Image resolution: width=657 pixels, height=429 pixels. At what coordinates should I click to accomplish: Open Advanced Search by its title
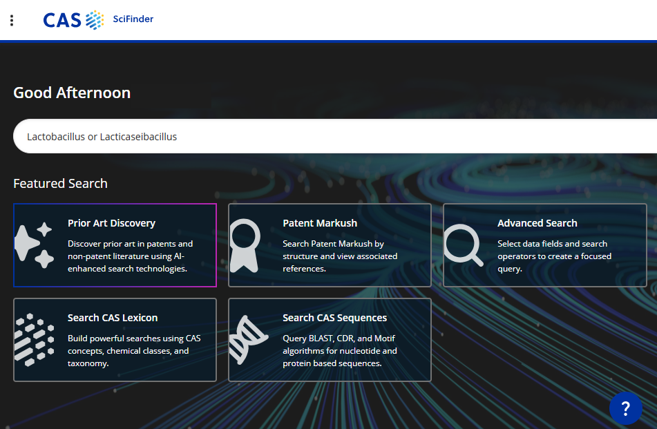click(537, 223)
